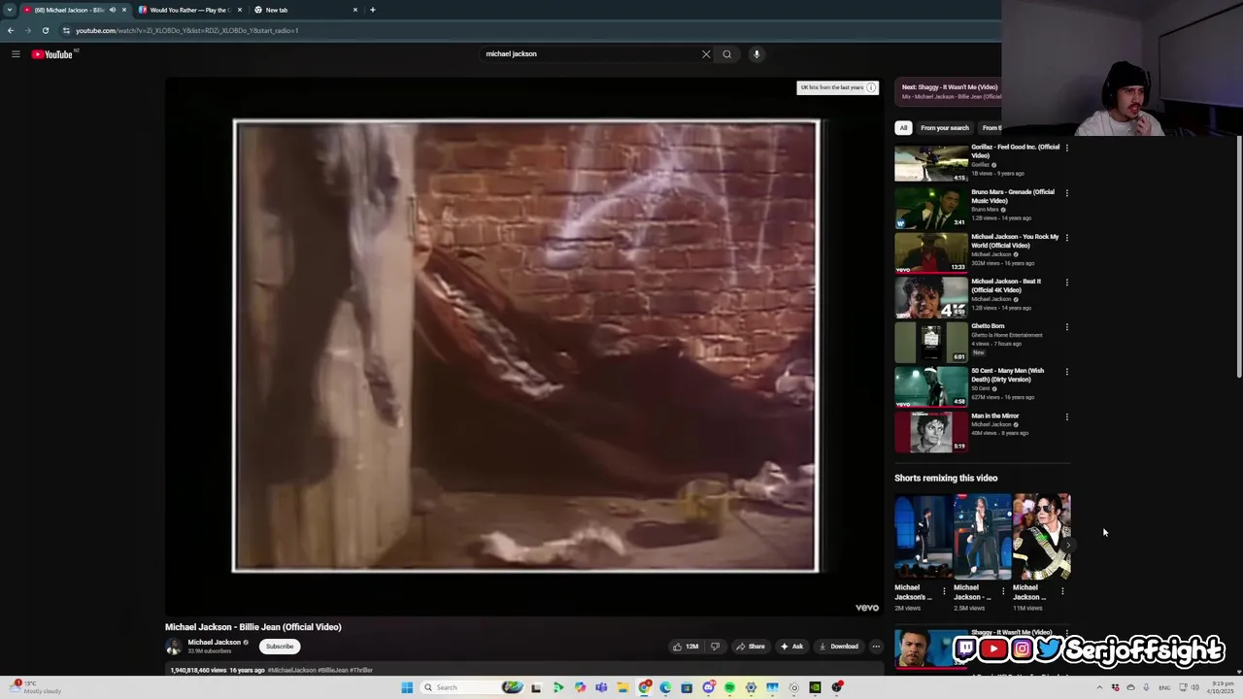Open Microsoft Edge from taskbar
The image size is (1243, 699).
pyautogui.click(x=665, y=687)
